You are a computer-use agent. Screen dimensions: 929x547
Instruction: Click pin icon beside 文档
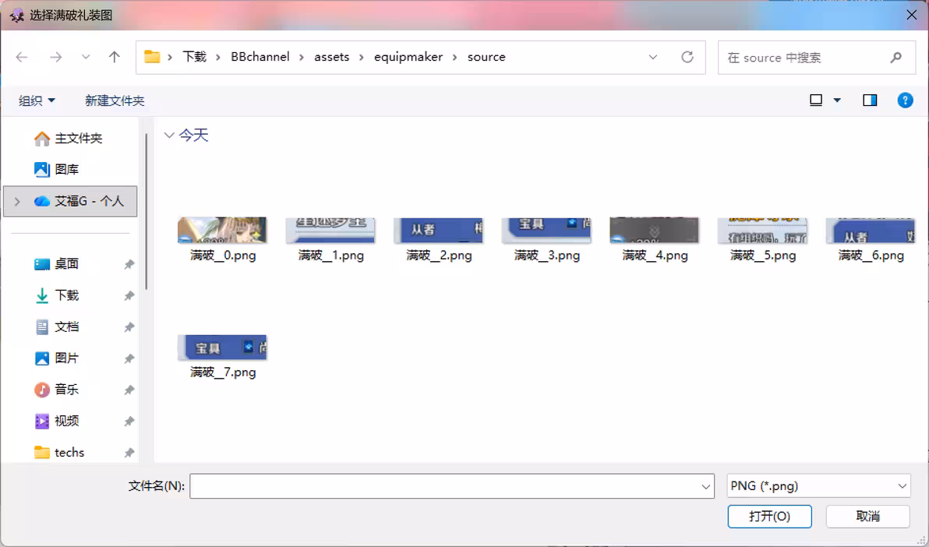coord(129,327)
